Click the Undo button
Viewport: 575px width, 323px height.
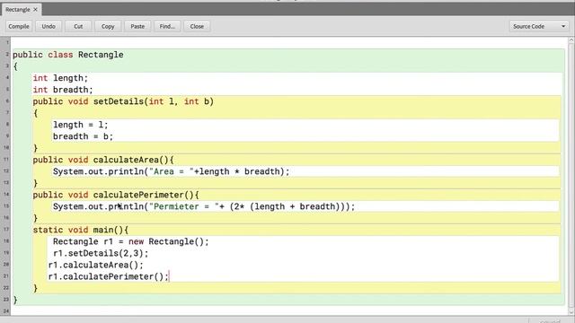49,26
